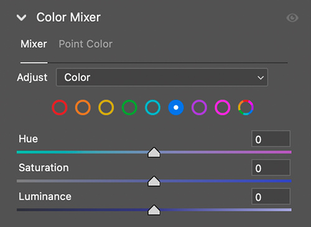Click the Saturation value field
Screen dimensions: 311x227
[271, 167]
